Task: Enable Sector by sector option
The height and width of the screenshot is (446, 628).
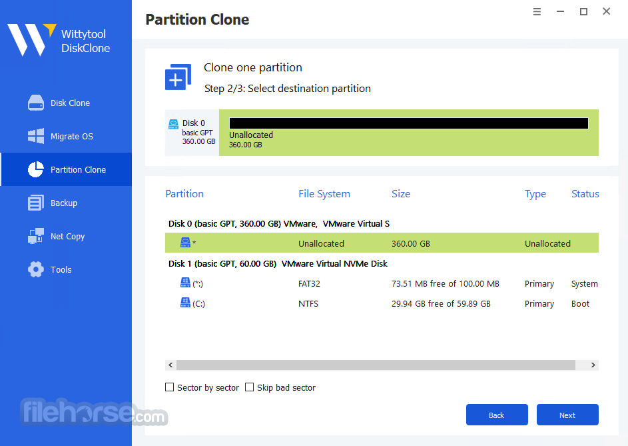Action: pyautogui.click(x=169, y=387)
